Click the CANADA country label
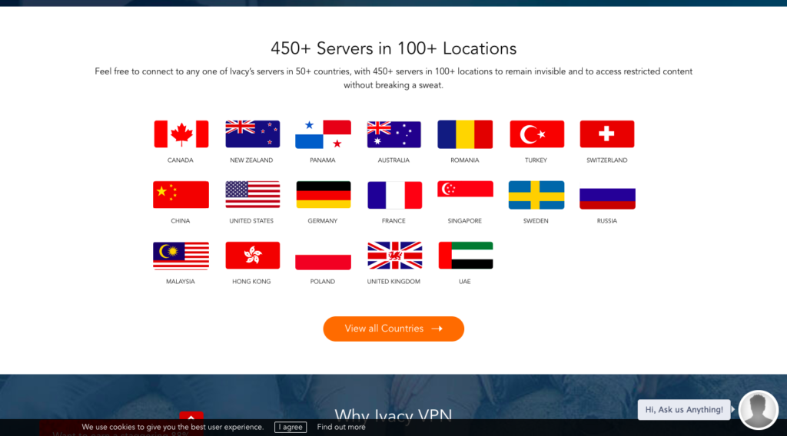 click(180, 160)
